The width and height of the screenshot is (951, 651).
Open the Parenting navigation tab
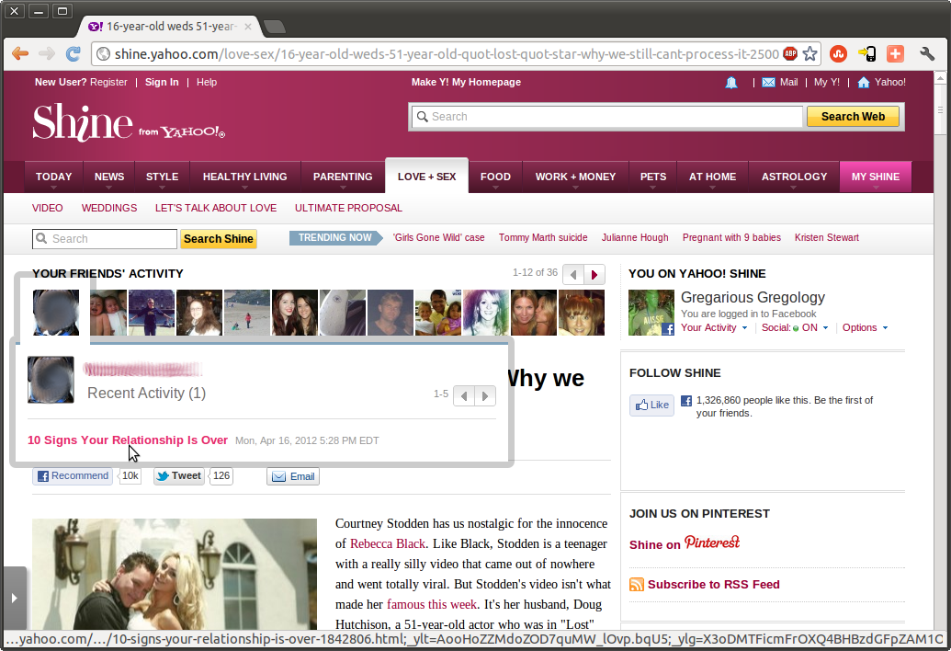pyautogui.click(x=343, y=177)
